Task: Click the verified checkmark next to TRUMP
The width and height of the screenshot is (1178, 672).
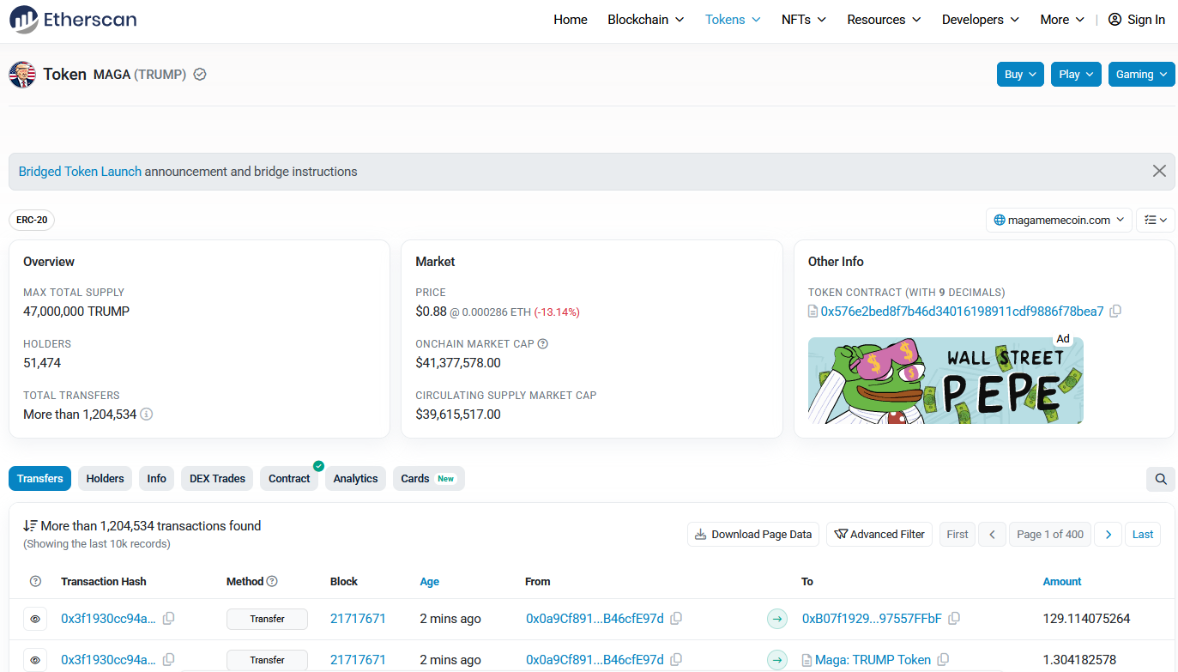Action: click(200, 75)
